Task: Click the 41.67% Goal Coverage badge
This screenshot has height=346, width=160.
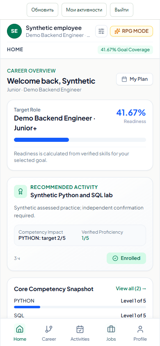Action: click(x=125, y=50)
